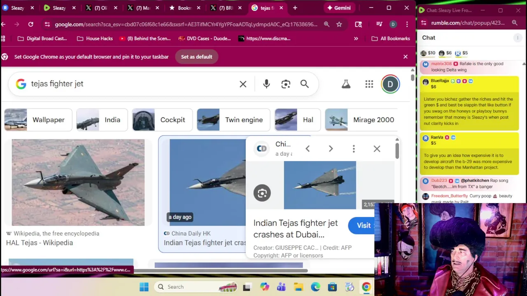
Task: Click the preview panel vertical scrollbar
Action: coord(397,150)
